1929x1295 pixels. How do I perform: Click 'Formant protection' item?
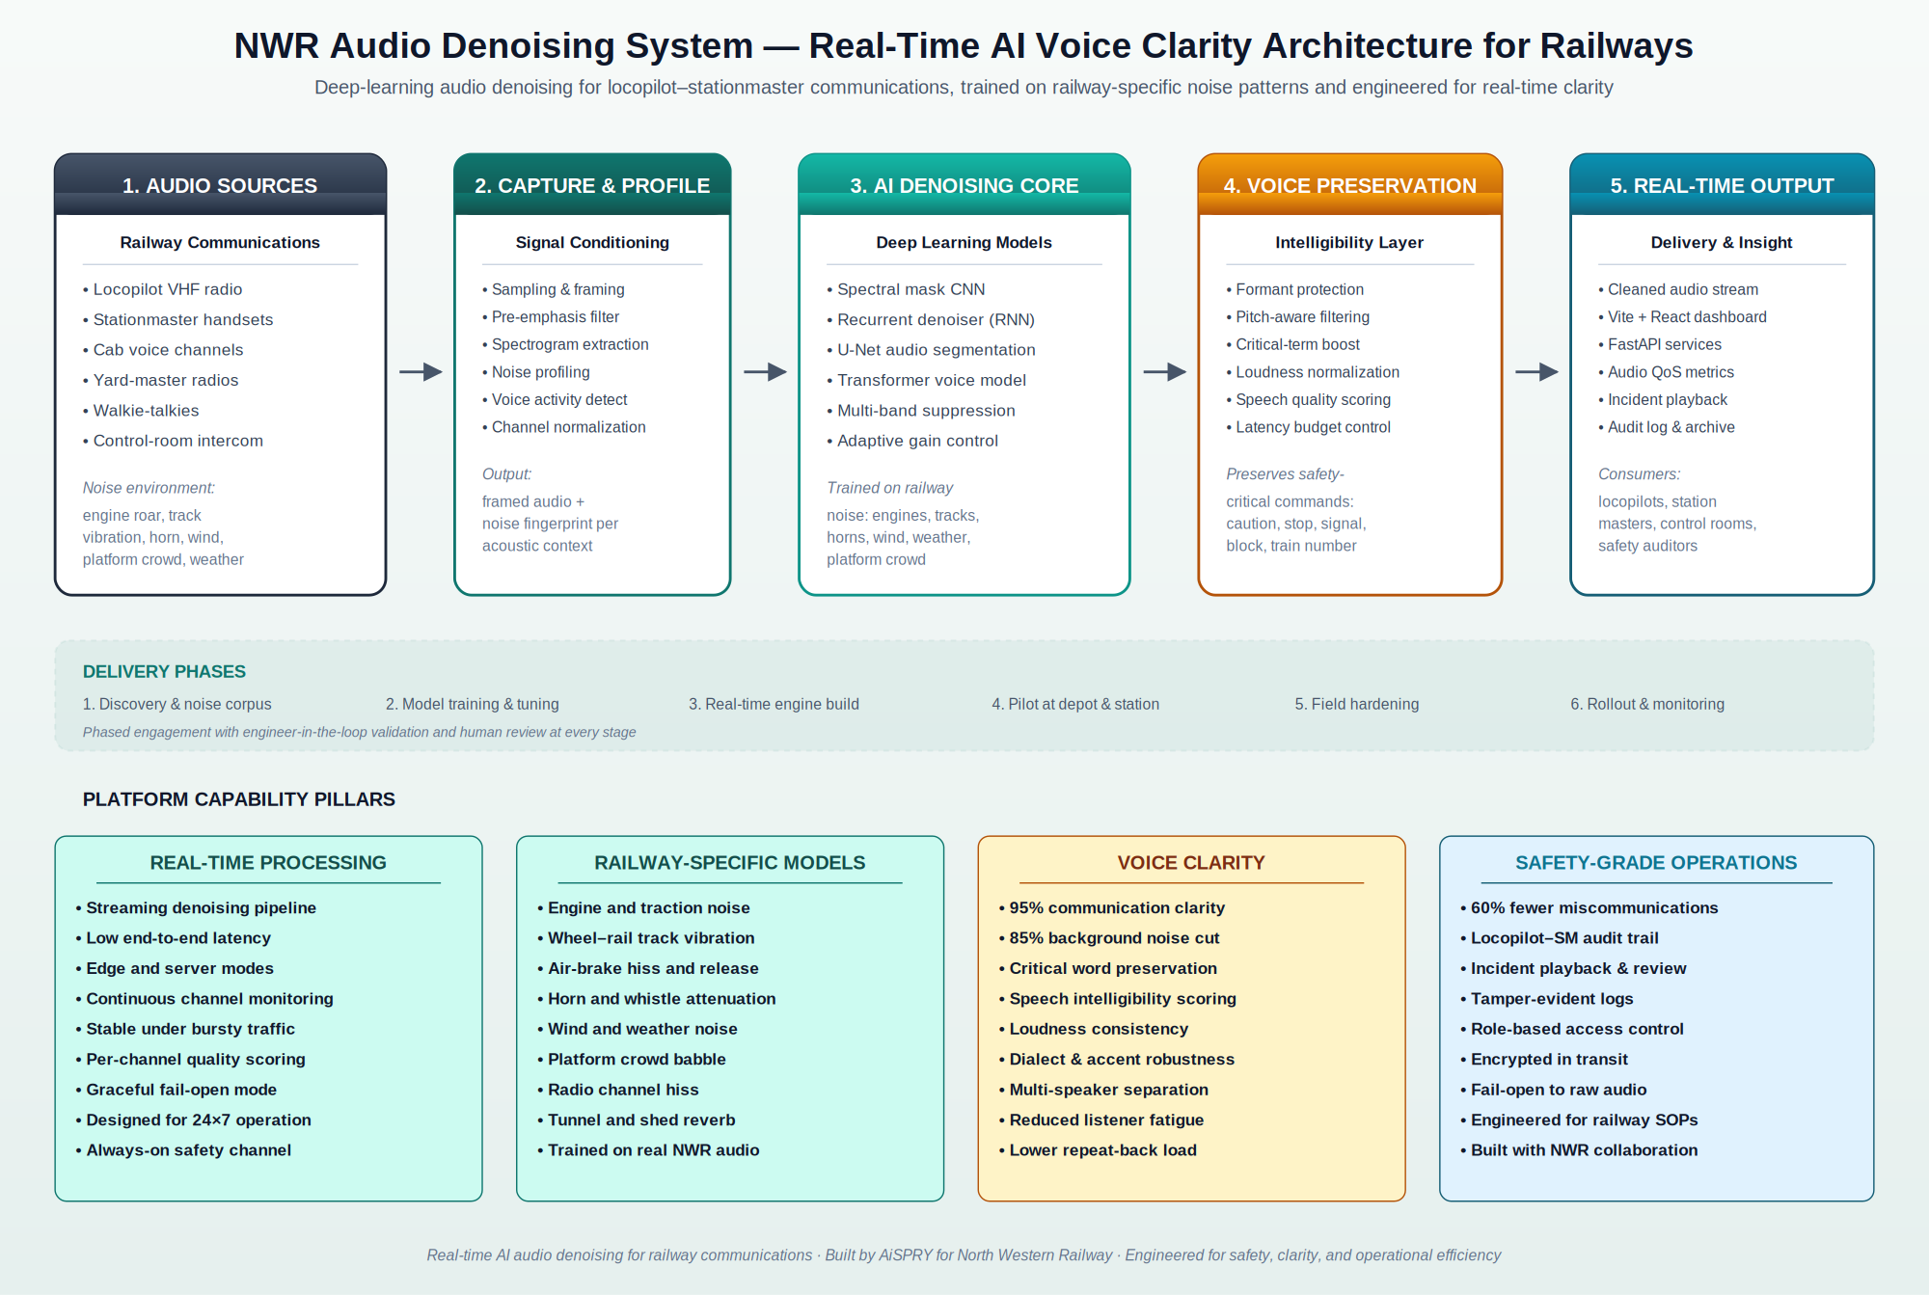tap(1295, 289)
